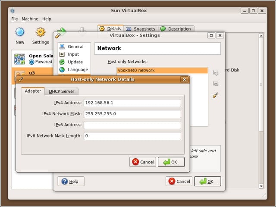Click the add host-only network icon
The width and height of the screenshot is (276, 207).
[216, 73]
